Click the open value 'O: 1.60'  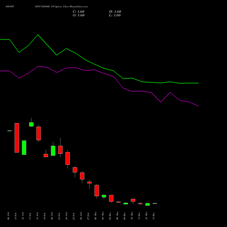point(79,15)
